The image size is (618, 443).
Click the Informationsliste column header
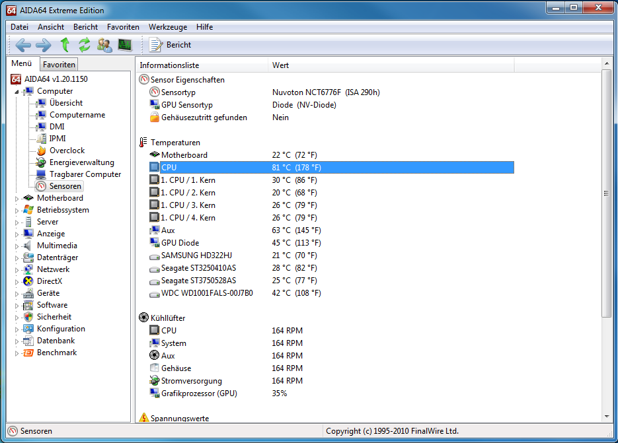pyautogui.click(x=202, y=65)
